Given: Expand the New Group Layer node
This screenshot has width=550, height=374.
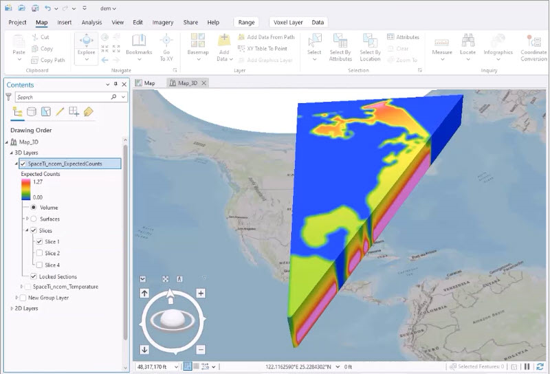Looking at the screenshot, I should (16, 298).
